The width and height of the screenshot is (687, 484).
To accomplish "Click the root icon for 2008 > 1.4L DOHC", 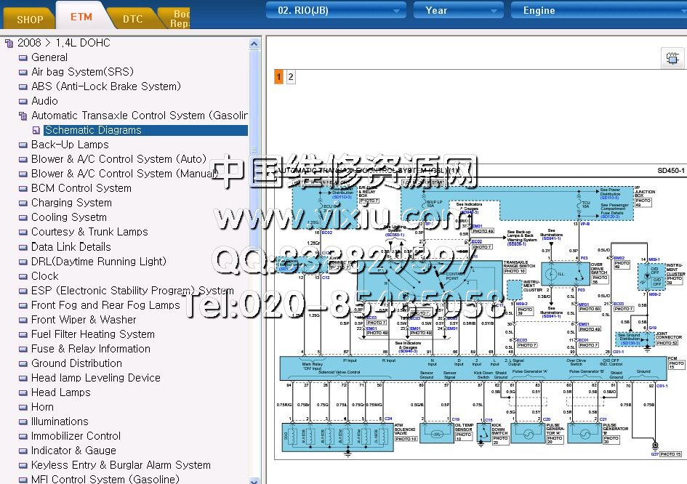I will coord(9,43).
